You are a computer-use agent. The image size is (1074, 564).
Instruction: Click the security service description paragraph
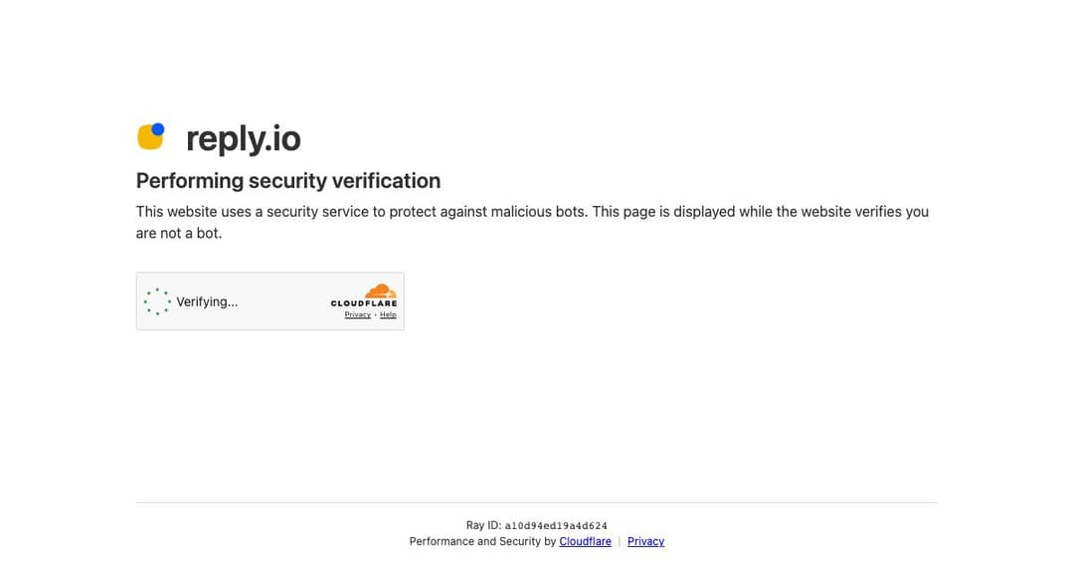pyautogui.click(x=532, y=222)
